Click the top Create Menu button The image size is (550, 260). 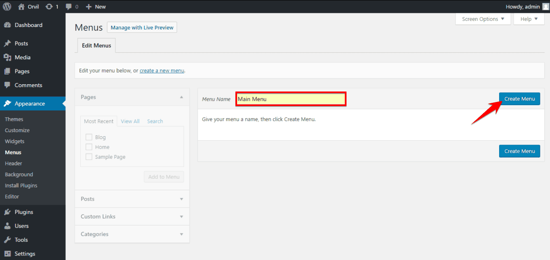click(x=519, y=99)
